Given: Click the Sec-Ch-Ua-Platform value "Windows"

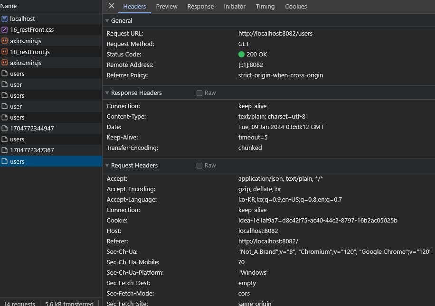Looking at the screenshot, I should click(253, 273).
